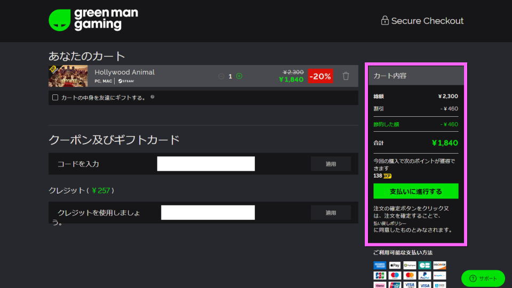Apply credit with the 適用 button
Screen dimensions: 512x288
point(331,213)
